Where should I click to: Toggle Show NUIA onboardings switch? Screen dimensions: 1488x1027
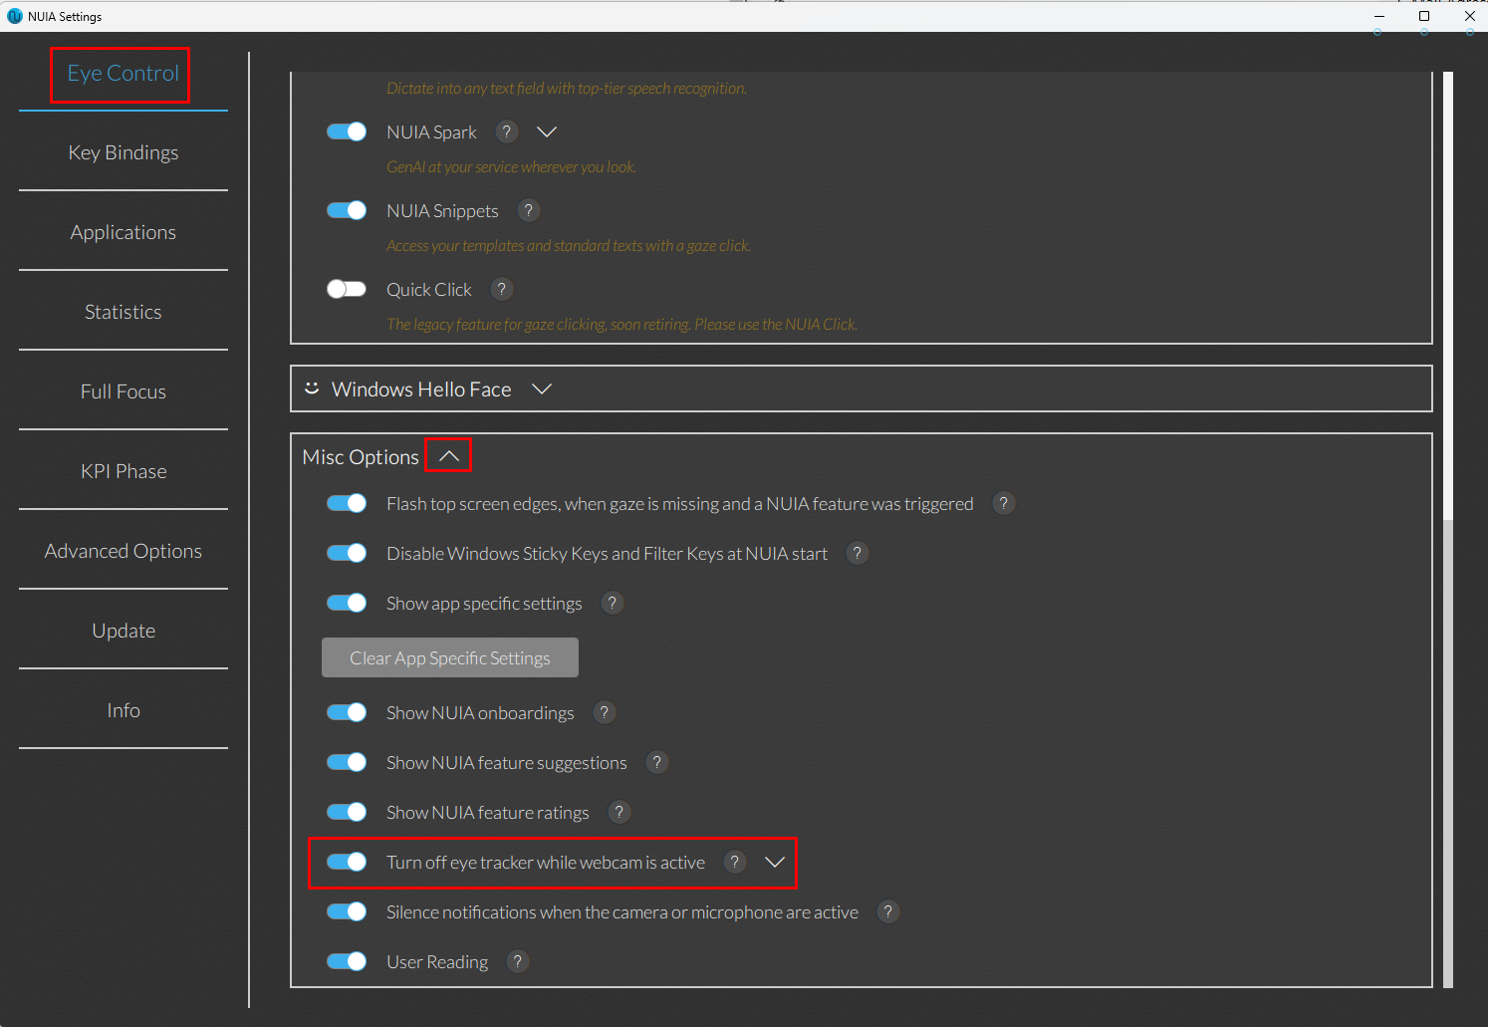pos(347,712)
